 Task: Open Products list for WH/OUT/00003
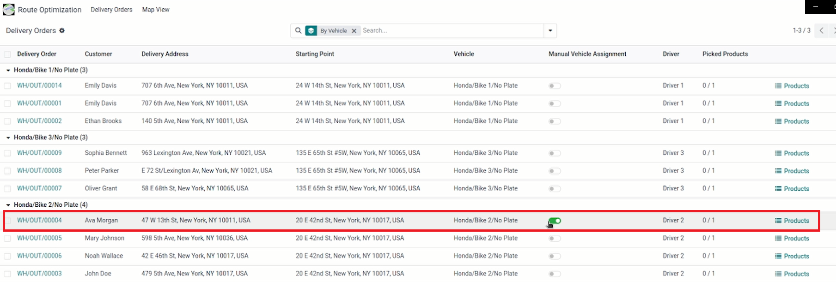click(x=792, y=274)
